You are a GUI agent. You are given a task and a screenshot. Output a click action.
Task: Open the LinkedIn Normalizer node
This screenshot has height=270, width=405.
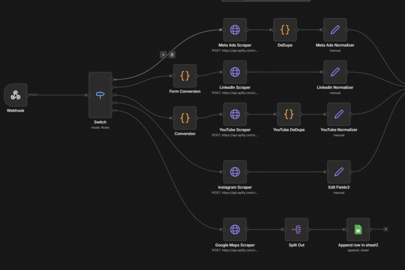335,72
